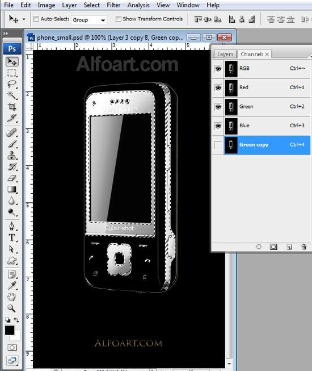Select the Custom Shape tool
312x371 pixels.
pyautogui.click(x=12, y=261)
